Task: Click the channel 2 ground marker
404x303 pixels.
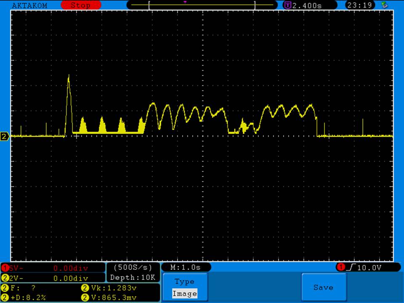Action: [5, 136]
